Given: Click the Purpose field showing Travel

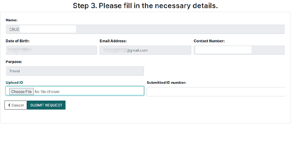Looking at the screenshot, I should click(x=75, y=71).
